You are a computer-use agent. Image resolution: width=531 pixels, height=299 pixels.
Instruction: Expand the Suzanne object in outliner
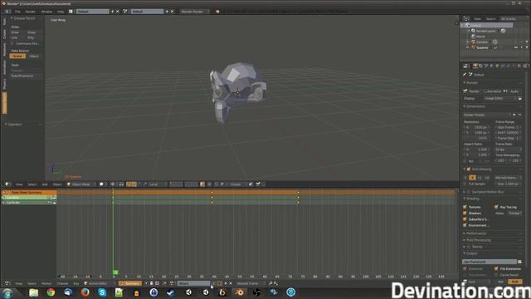(x=468, y=48)
